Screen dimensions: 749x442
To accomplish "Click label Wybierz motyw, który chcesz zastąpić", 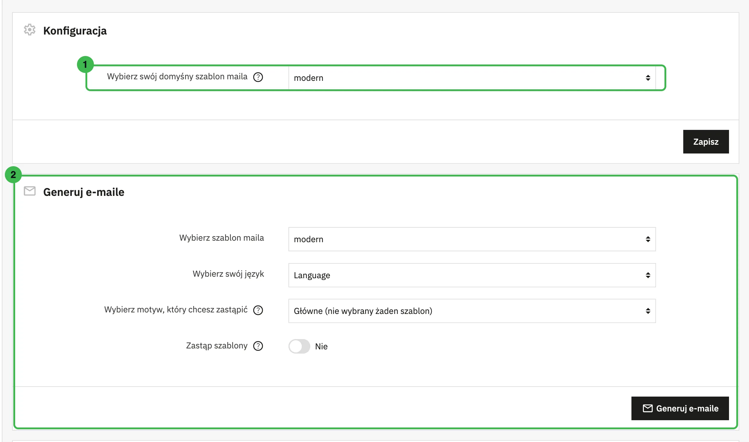I will pos(176,310).
